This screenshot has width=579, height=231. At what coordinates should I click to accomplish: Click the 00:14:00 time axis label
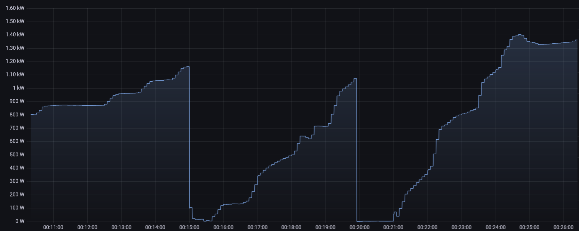pos(155,227)
